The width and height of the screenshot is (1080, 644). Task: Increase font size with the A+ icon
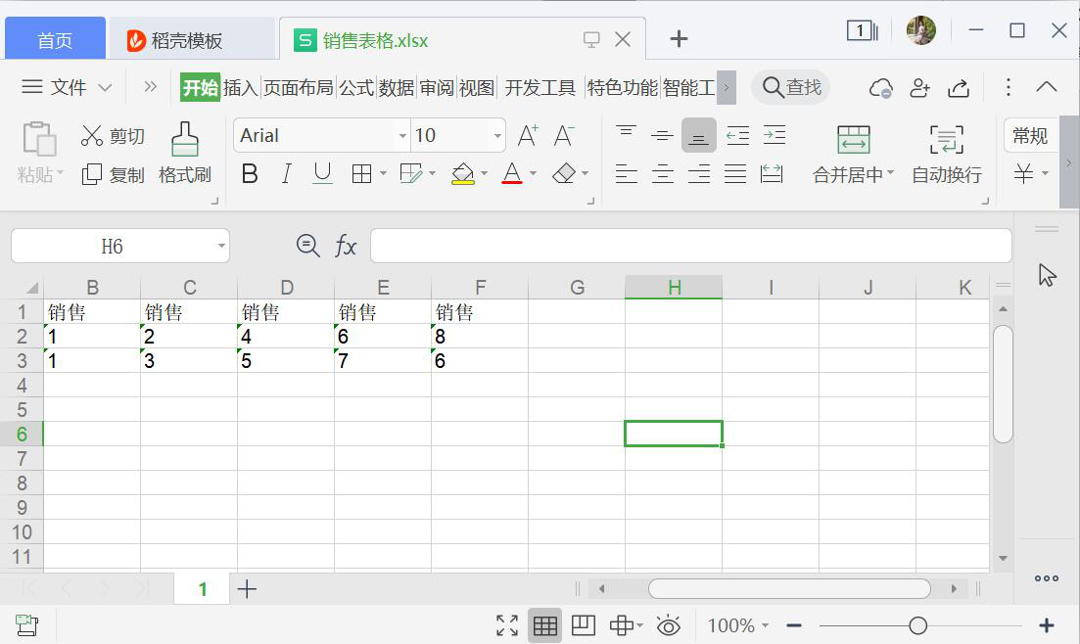coord(529,136)
